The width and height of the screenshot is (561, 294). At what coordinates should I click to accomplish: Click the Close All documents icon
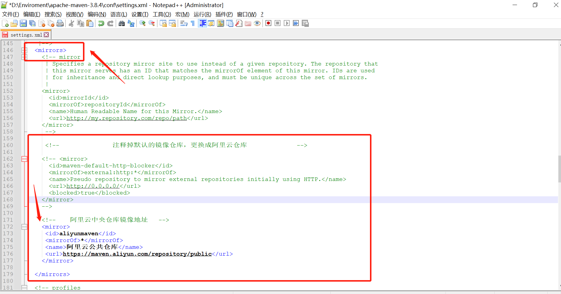click(51, 23)
